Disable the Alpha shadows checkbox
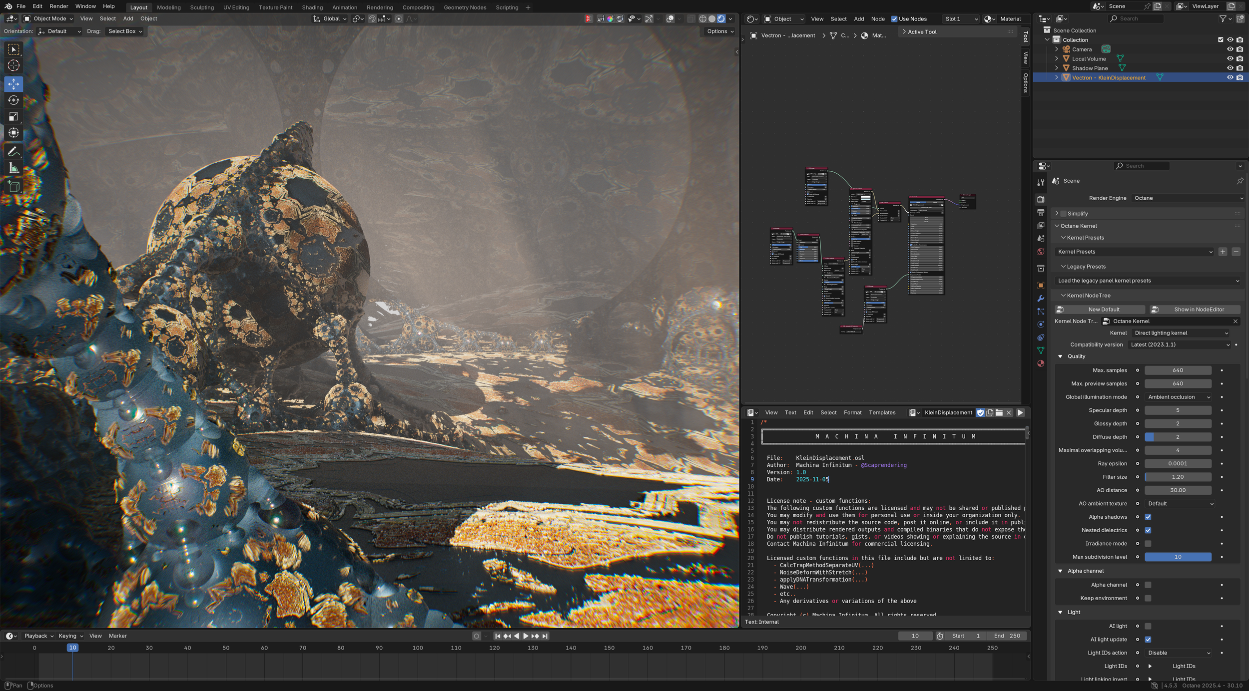The image size is (1249, 691). pyautogui.click(x=1148, y=517)
